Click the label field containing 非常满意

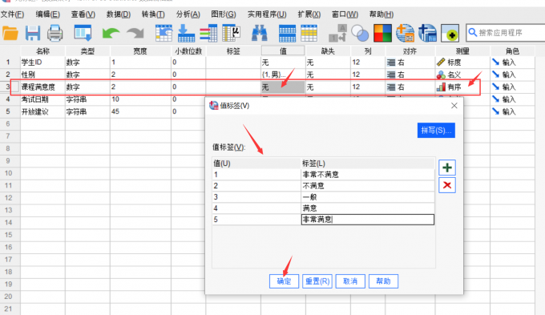(368, 220)
